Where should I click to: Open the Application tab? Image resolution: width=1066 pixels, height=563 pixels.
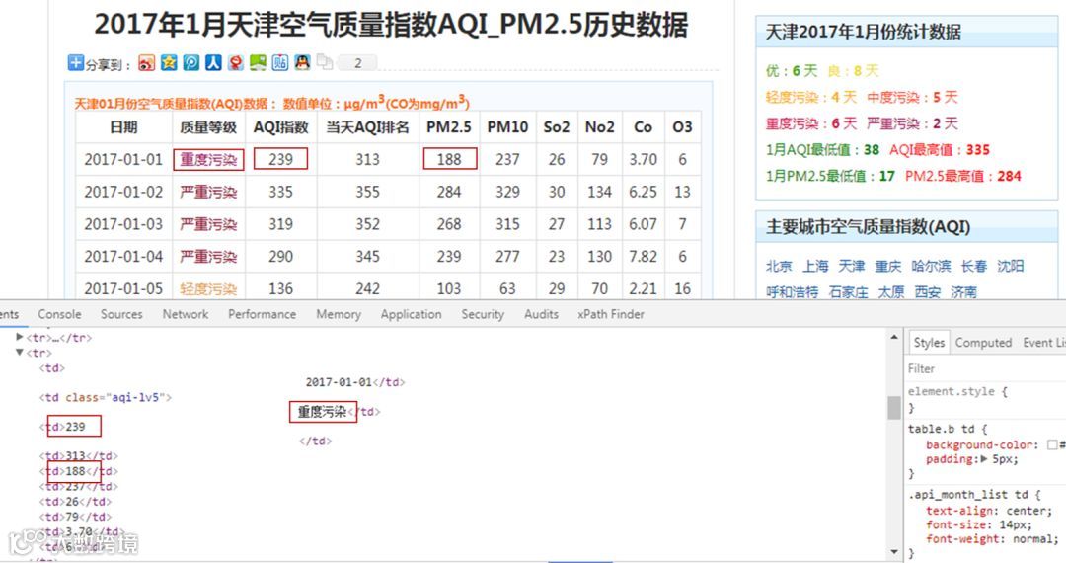[411, 314]
